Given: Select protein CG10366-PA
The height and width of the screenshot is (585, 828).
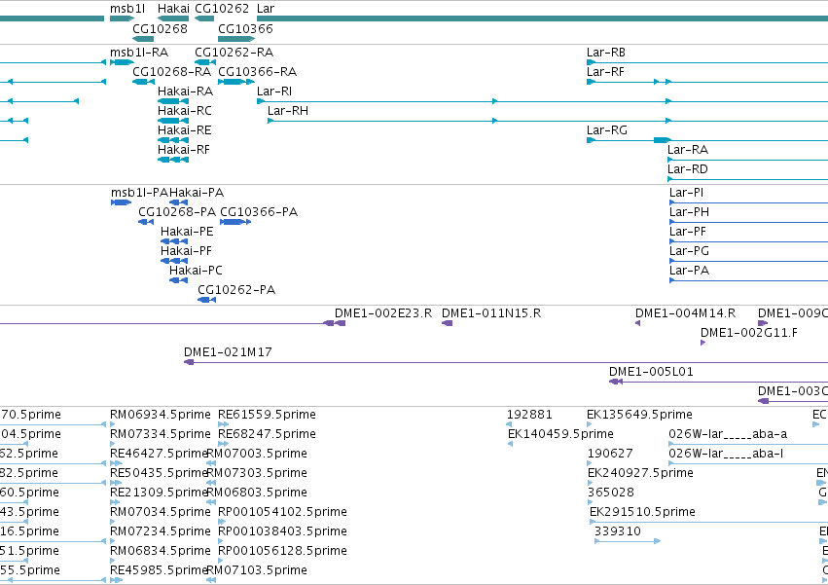Looking at the screenshot, I should click(259, 212).
